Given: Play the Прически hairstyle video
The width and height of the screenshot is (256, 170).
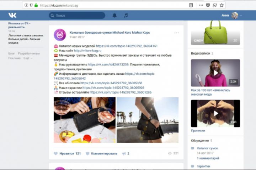Looking at the screenshot, I should (215, 113).
